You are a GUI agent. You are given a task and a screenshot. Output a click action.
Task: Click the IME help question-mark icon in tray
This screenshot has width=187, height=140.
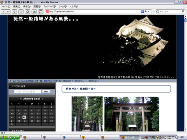point(164,137)
